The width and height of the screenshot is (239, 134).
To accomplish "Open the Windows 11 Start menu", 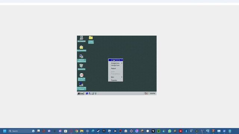I will tap(5, 131).
